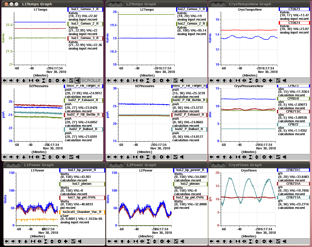Click up arrow in D2Pressures toolbar
Image resolution: width=312 pixels, height=247 pixels.
tap(17, 157)
